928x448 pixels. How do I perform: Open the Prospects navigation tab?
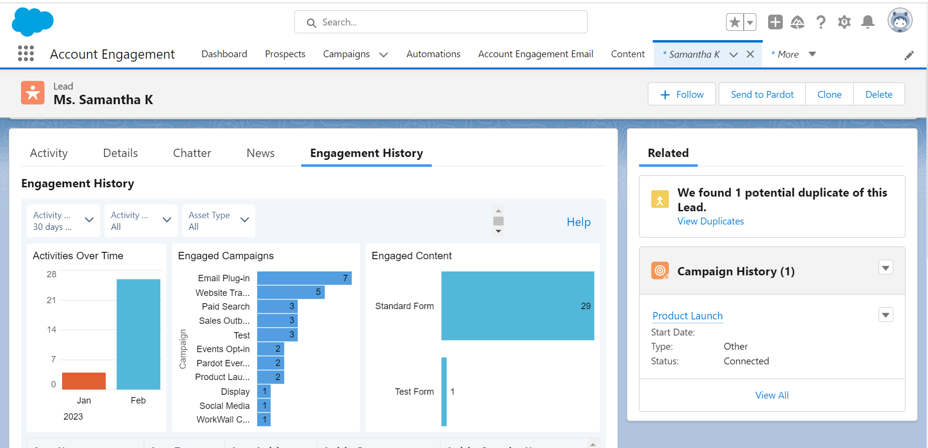pos(285,54)
